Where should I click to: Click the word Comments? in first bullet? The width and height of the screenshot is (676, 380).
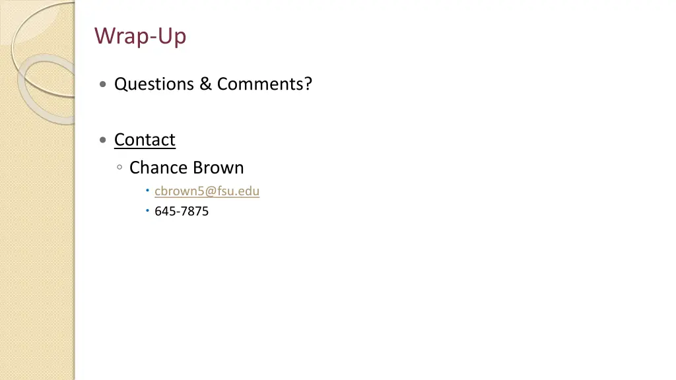264,84
